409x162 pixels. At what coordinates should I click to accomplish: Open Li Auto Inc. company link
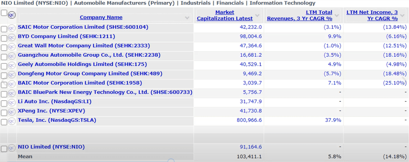coord(54,101)
